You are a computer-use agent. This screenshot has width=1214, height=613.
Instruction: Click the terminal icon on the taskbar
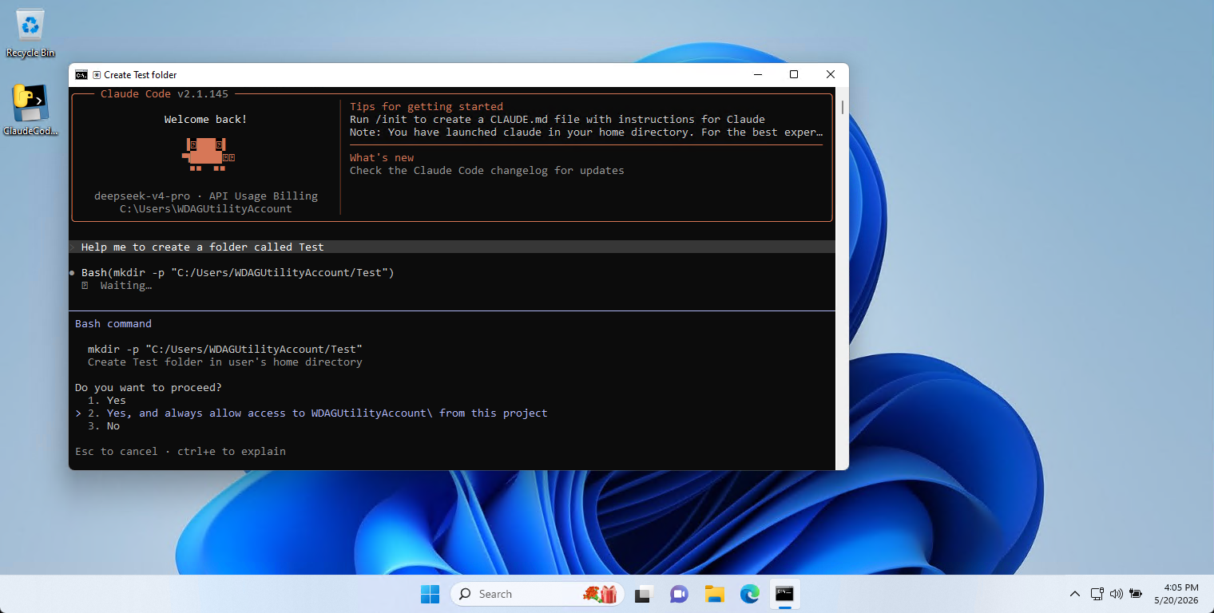pos(785,594)
